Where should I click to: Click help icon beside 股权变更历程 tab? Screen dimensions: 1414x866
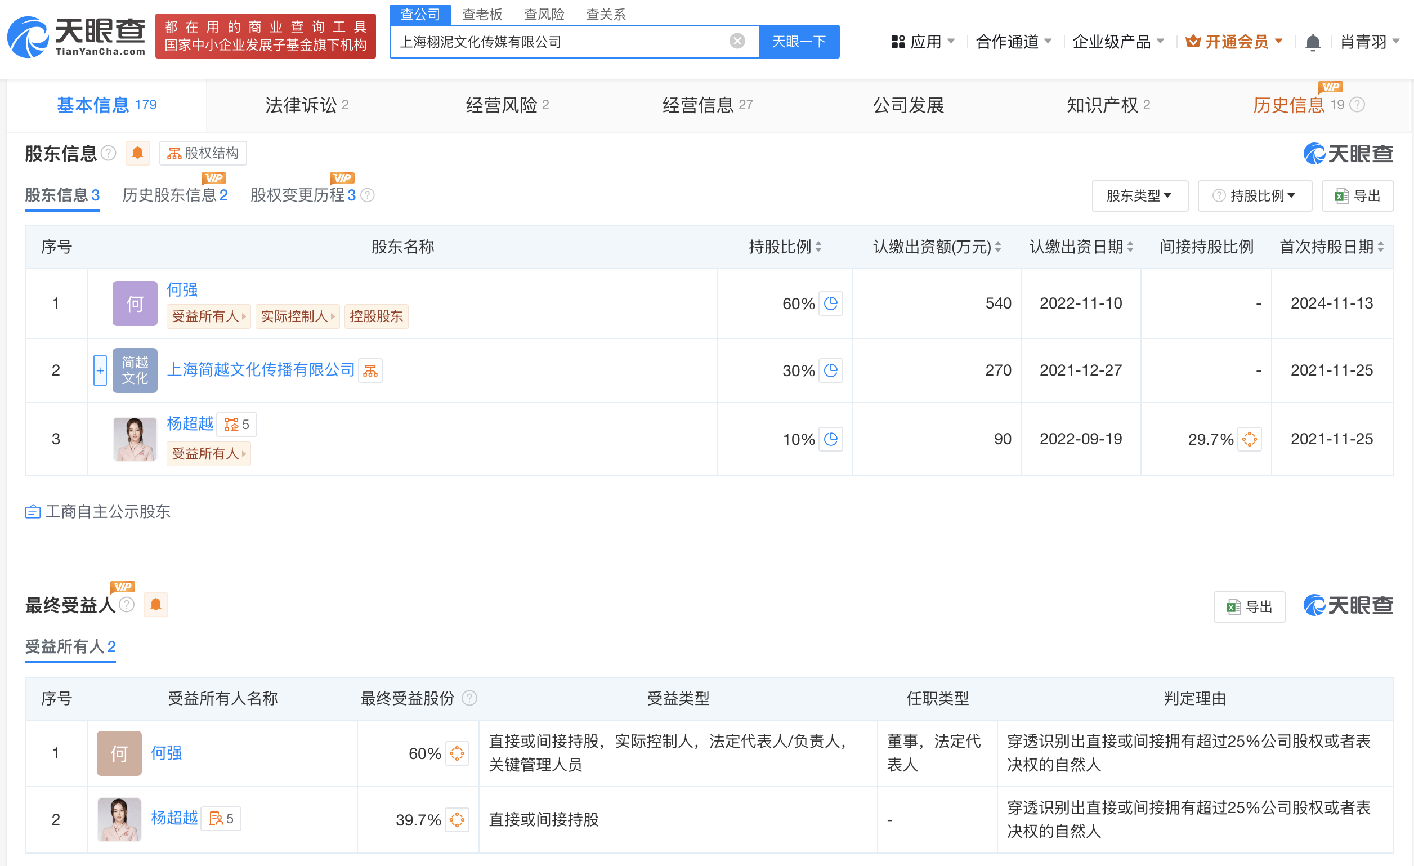coord(367,196)
